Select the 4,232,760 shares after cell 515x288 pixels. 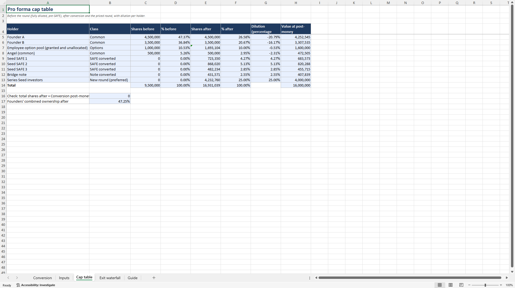tap(206, 80)
